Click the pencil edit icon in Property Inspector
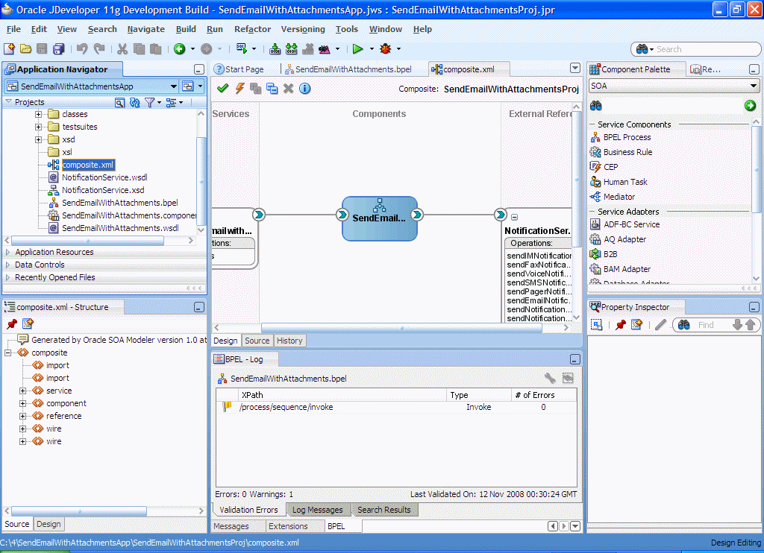This screenshot has height=553, width=764. (x=661, y=325)
